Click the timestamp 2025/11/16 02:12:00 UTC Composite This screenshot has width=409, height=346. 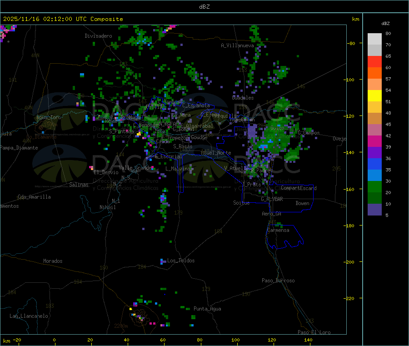63,19
